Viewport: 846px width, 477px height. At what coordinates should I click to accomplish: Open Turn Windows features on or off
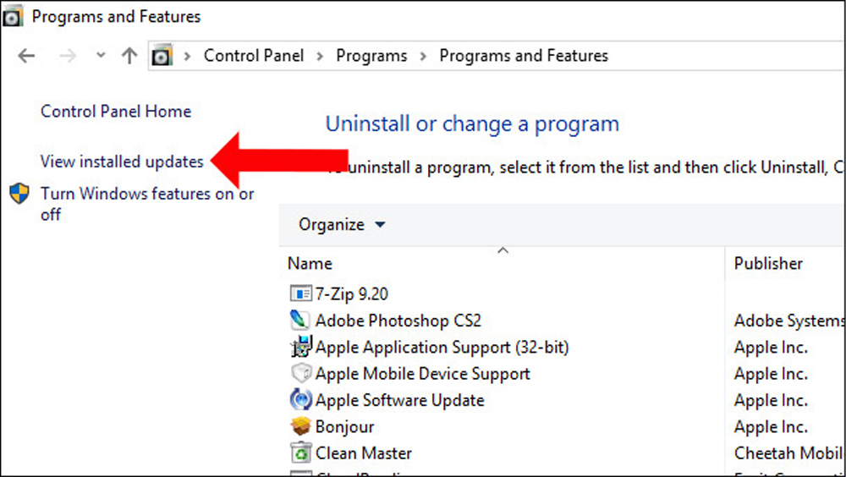coord(146,204)
